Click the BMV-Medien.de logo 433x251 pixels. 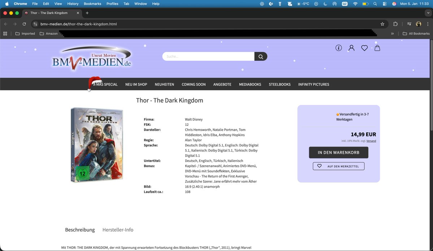pyautogui.click(x=92, y=59)
